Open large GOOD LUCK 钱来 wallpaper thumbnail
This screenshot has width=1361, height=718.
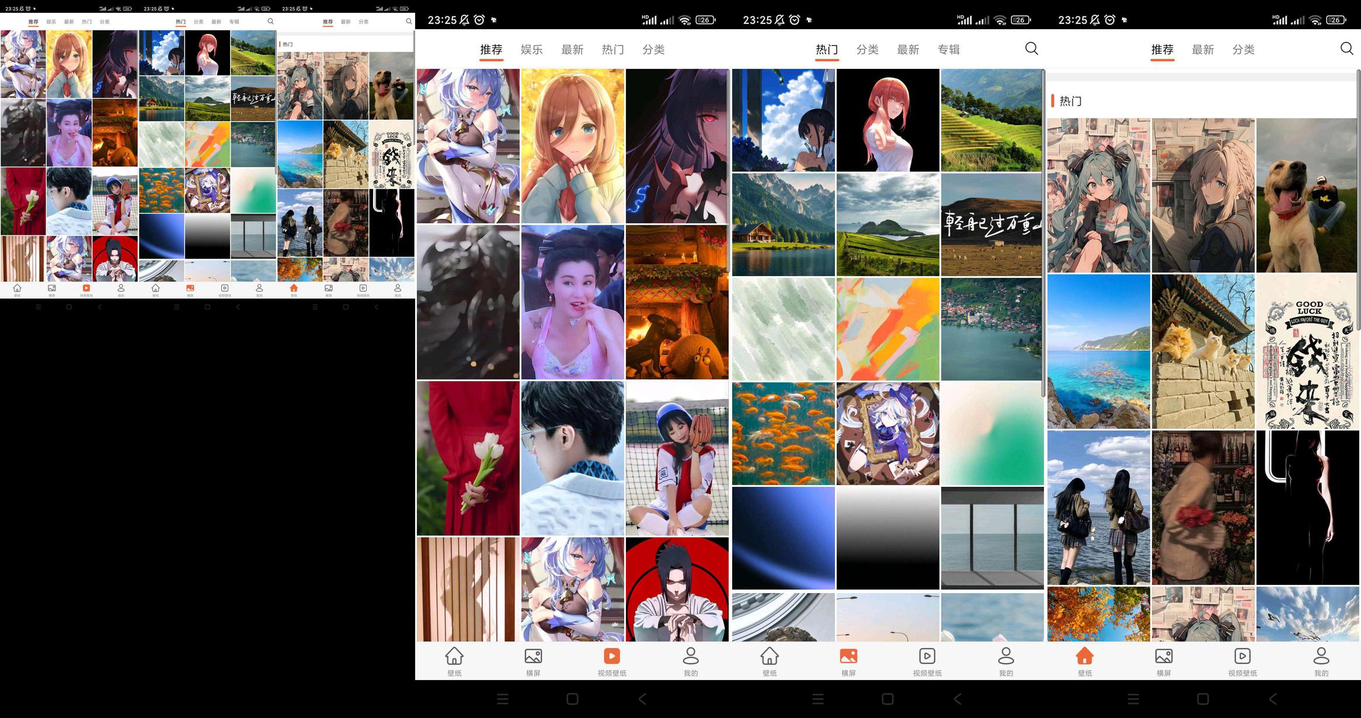(1307, 352)
